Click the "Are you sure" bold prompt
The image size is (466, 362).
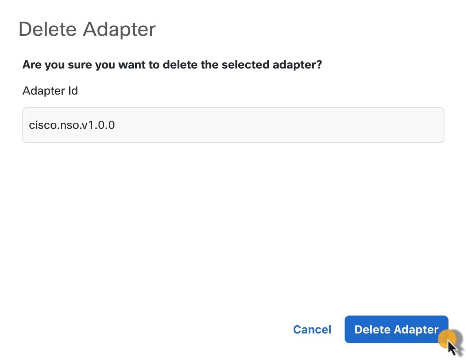[x=172, y=65]
